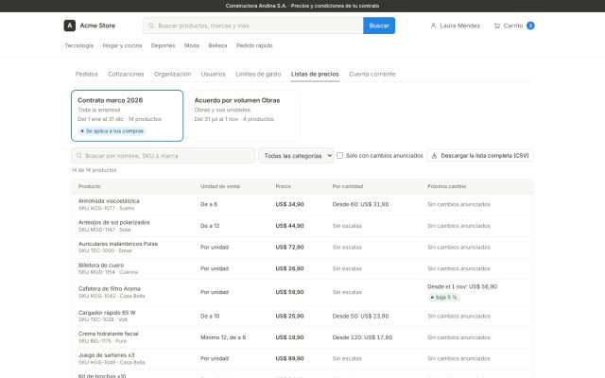Click Desde el 1 nov: US$ 56,90 text
This screenshot has width=605, height=378.
pyautogui.click(x=462, y=286)
